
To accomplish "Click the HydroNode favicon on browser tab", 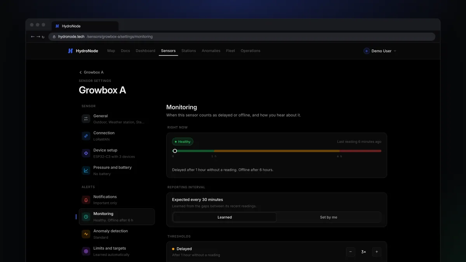I will tap(57, 26).
